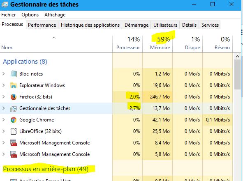
Task: Click the Firefox browser icon
Action: [x=14, y=97]
